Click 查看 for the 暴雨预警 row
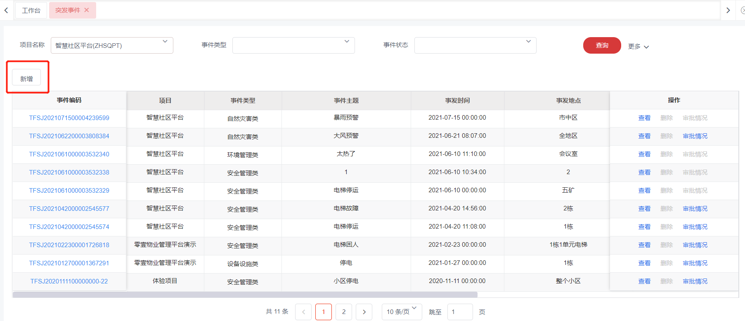Image resolution: width=745 pixels, height=321 pixels. click(644, 118)
